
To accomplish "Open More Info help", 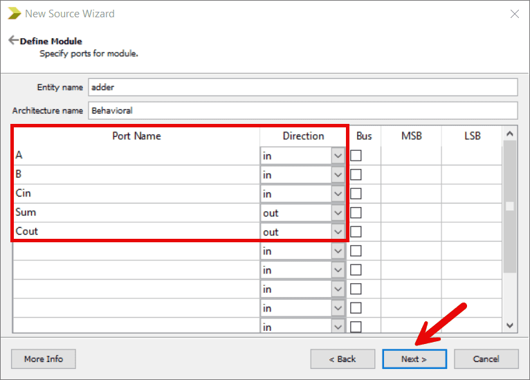I will click(44, 359).
